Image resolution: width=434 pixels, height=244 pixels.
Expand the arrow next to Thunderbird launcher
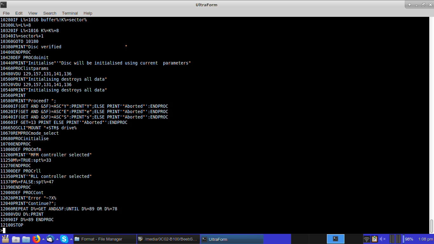pos(57,239)
